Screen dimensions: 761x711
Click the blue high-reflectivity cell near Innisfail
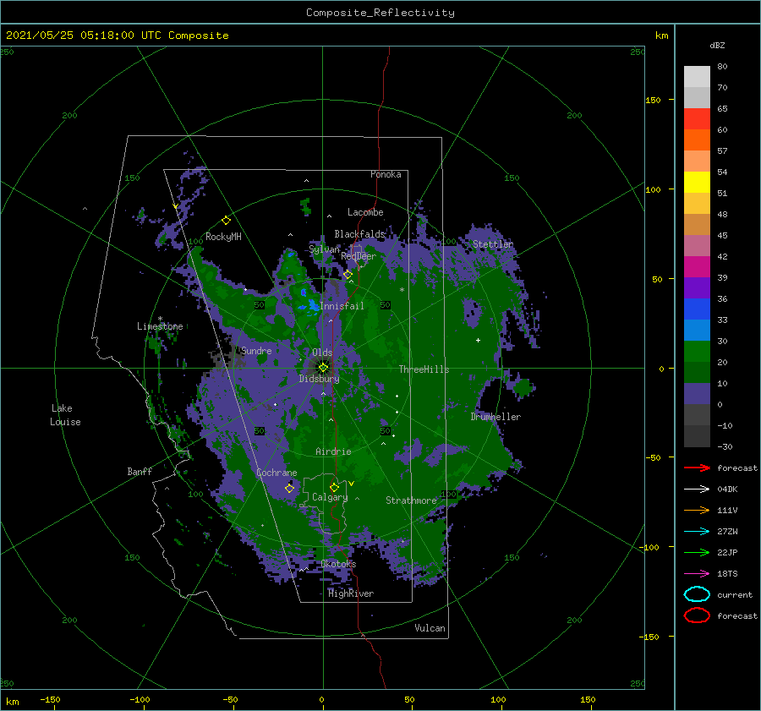coord(310,306)
